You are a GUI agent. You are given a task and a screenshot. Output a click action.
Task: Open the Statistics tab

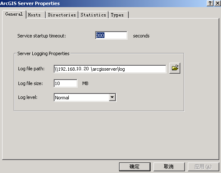(x=93, y=15)
